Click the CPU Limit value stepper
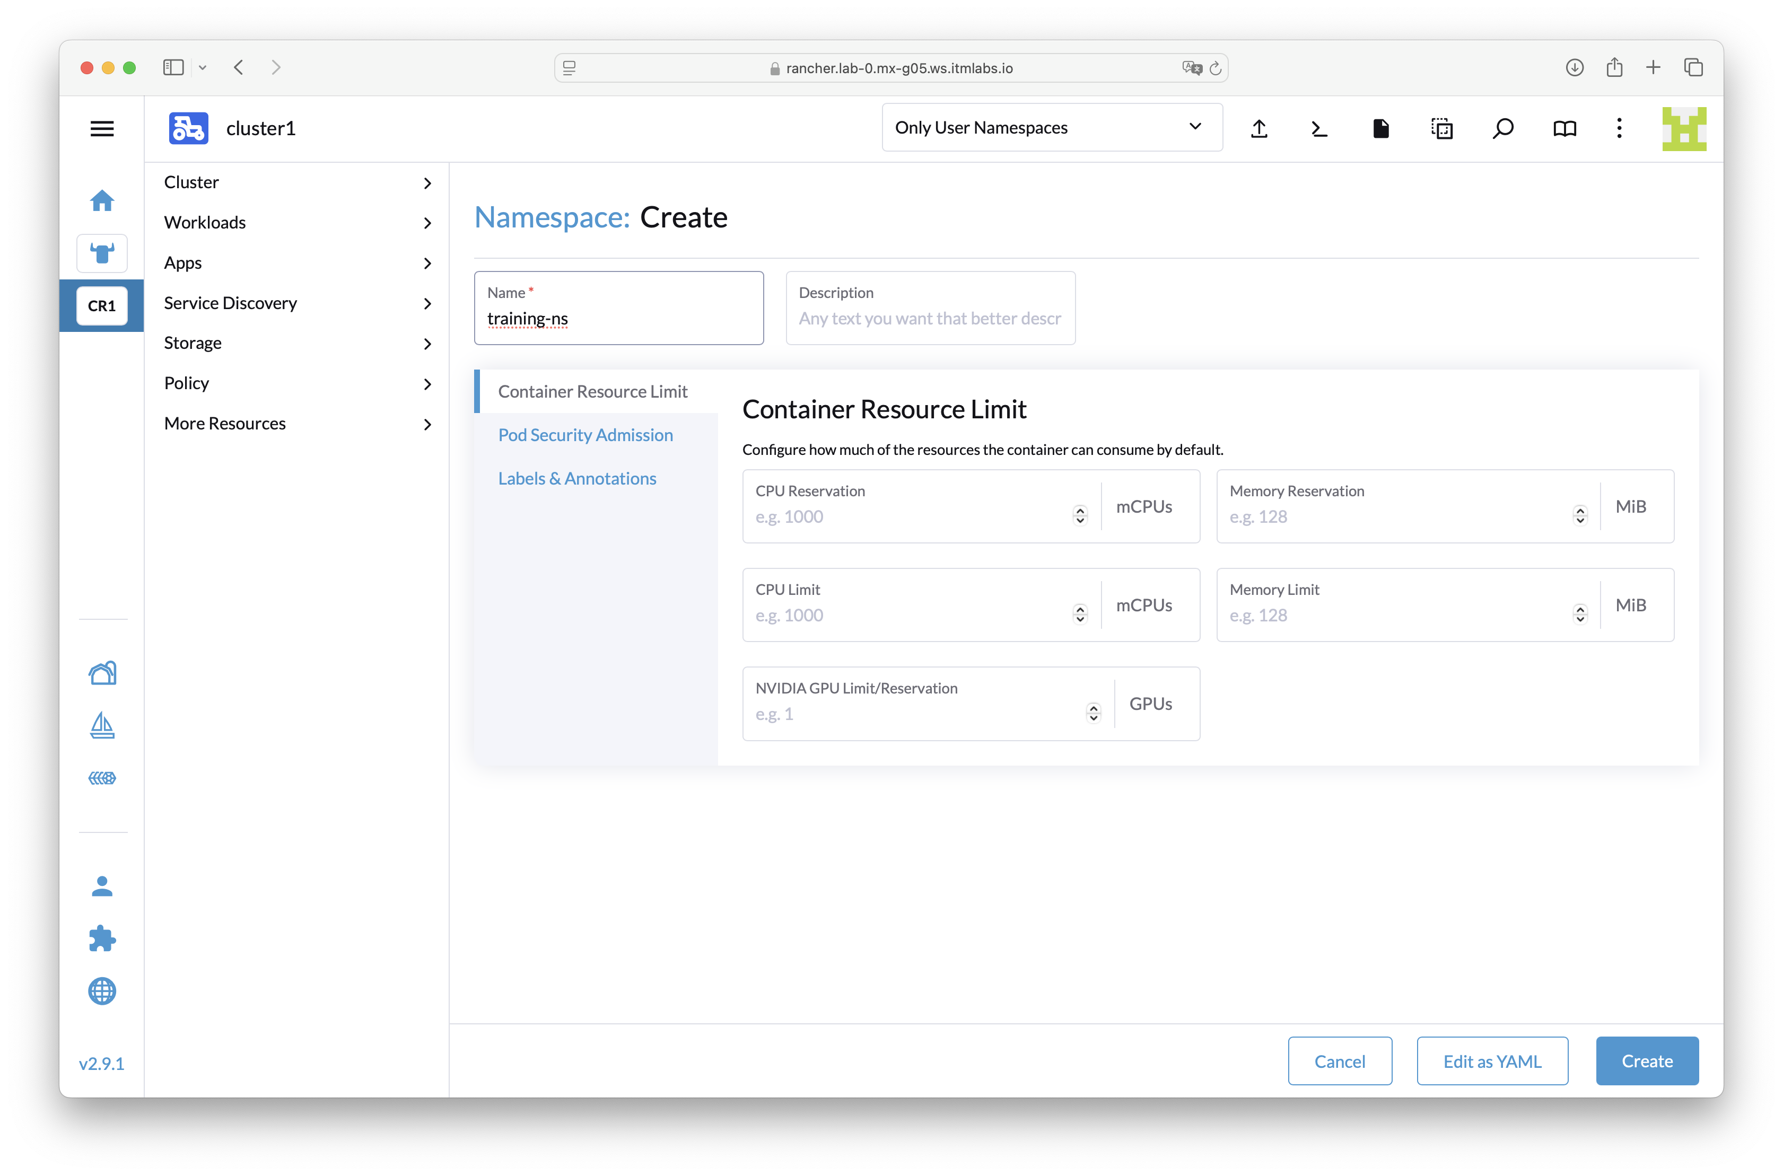1783x1176 pixels. (1080, 615)
